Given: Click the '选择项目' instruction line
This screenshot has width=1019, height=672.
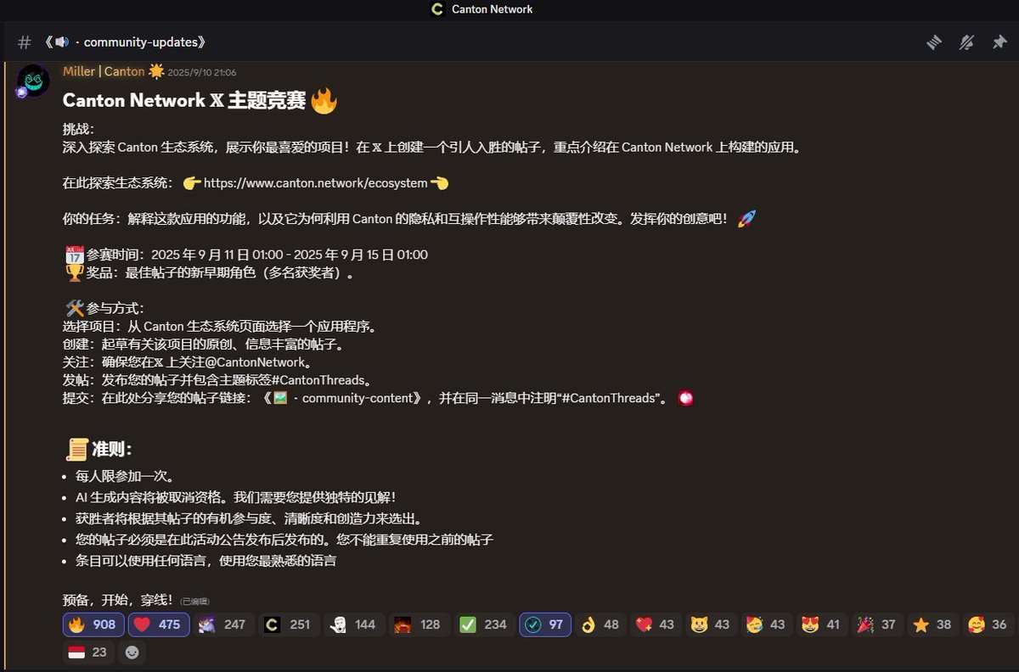Looking at the screenshot, I should pyautogui.click(x=219, y=327).
